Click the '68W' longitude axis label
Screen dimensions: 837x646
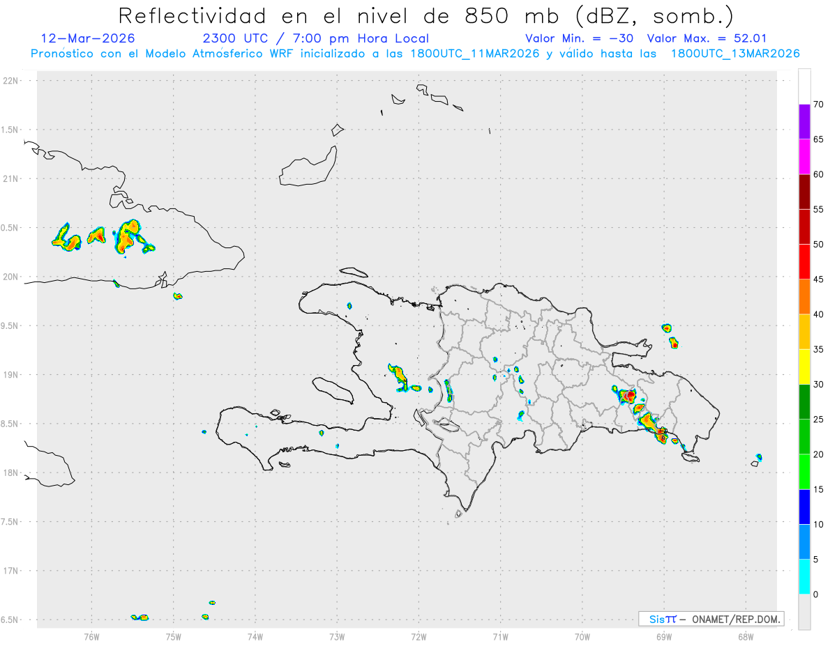746,636
